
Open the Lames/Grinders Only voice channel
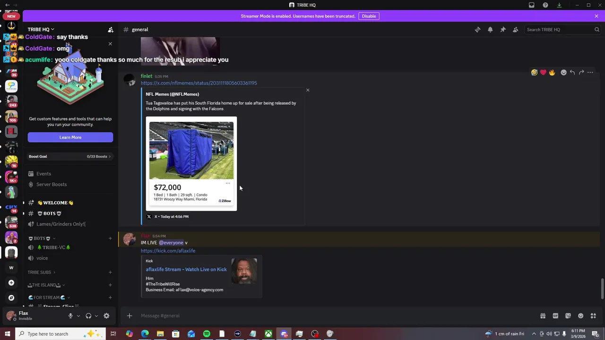pyautogui.click(x=60, y=224)
